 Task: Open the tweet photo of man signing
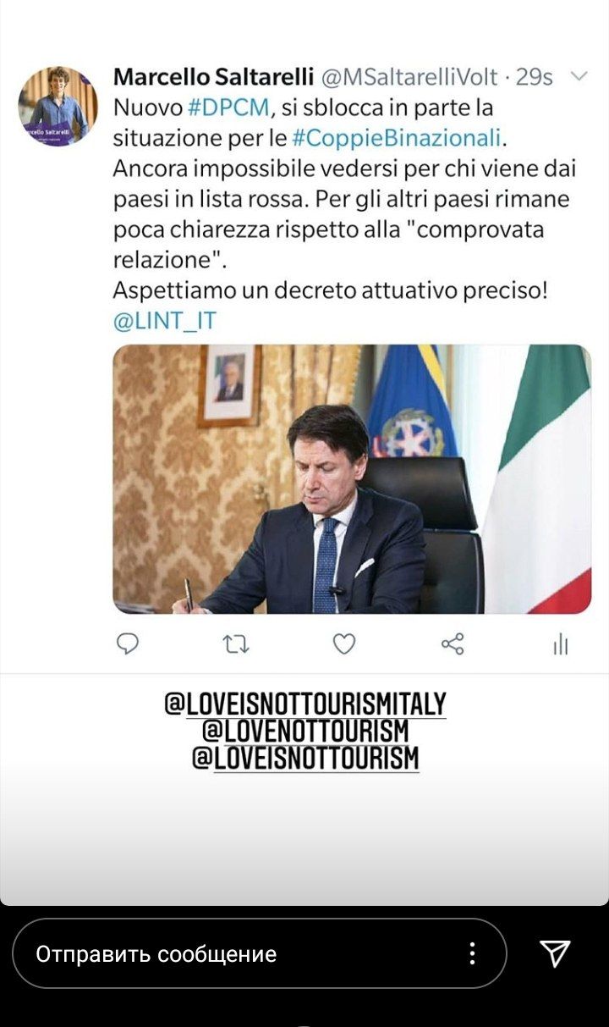(352, 478)
